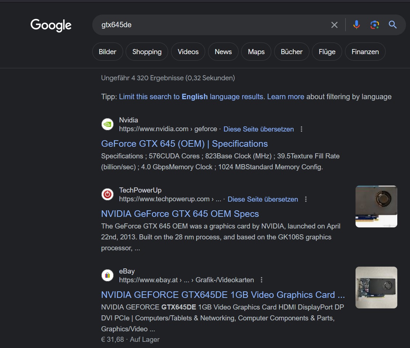The image size is (410, 348).
Task: Click the eBay favicon icon
Action: pyautogui.click(x=107, y=275)
